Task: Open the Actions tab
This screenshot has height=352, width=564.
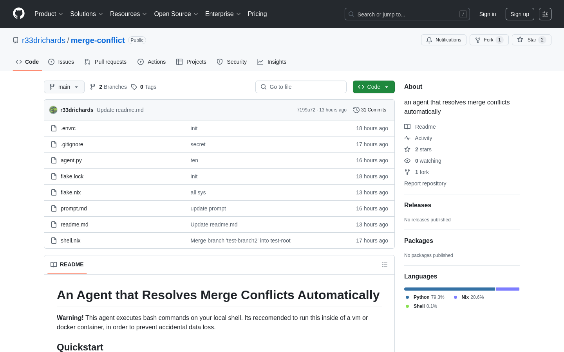Action: [152, 62]
